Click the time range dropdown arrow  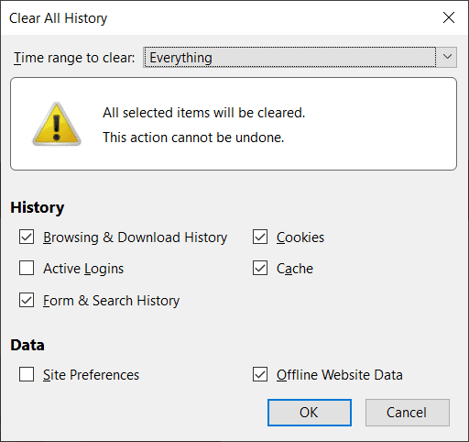(447, 57)
